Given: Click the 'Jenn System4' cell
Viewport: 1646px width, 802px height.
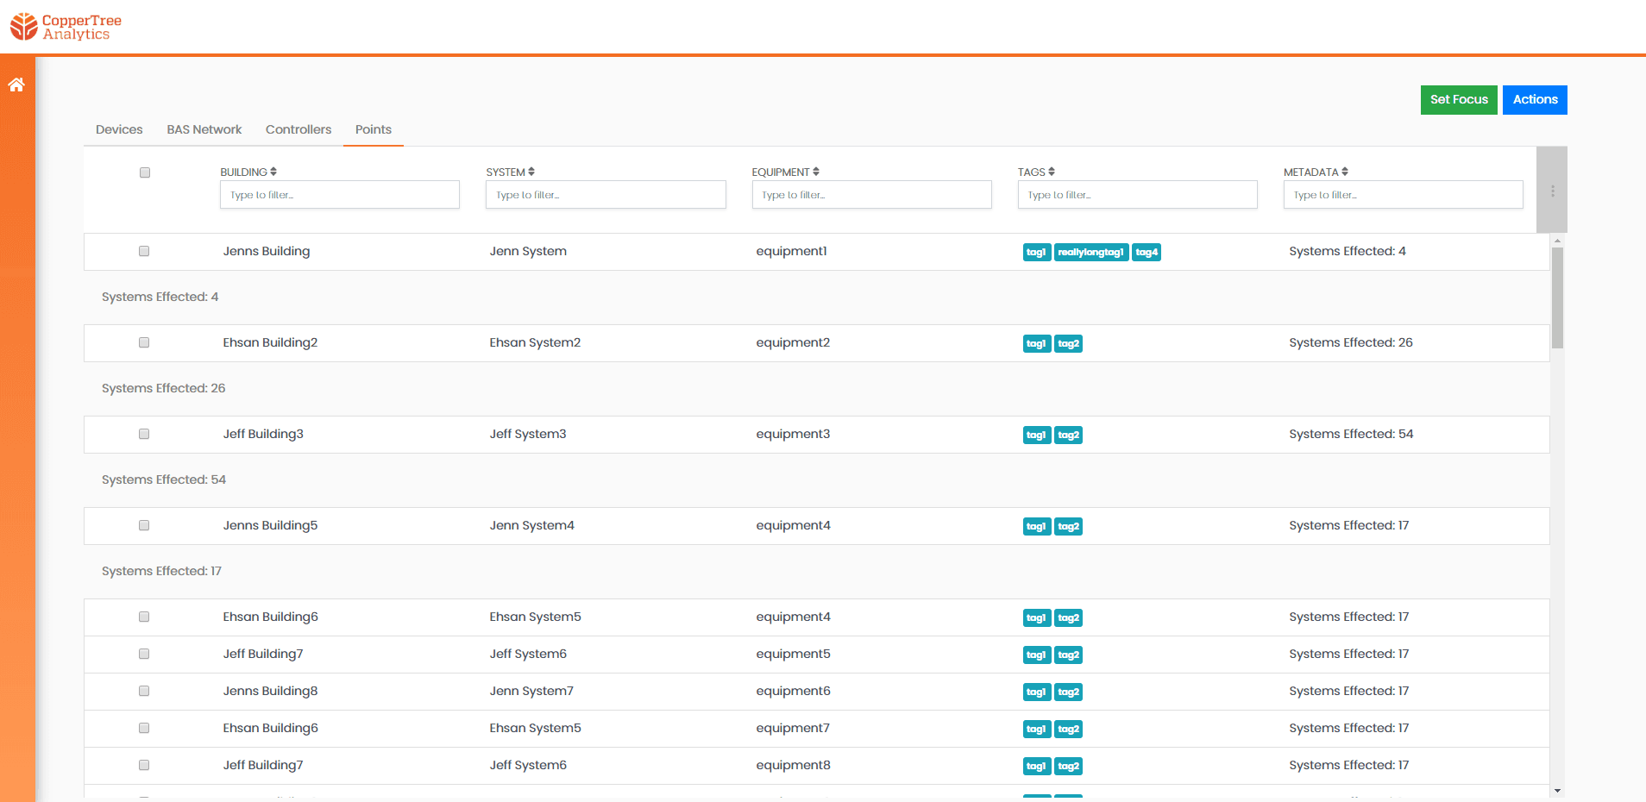Looking at the screenshot, I should pyautogui.click(x=531, y=525).
